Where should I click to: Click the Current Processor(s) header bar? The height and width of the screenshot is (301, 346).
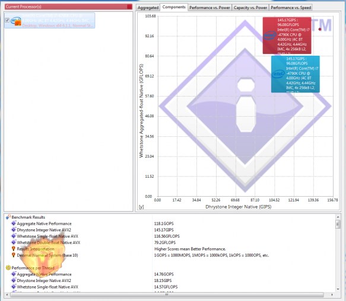pyautogui.click(x=68, y=7)
